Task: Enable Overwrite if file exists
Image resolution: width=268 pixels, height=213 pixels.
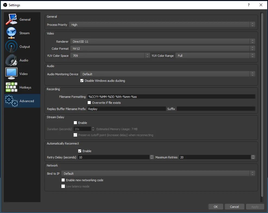Action: point(89,103)
